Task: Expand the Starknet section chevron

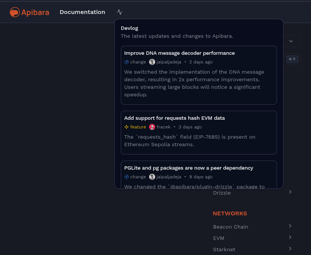Action: tap(290, 249)
